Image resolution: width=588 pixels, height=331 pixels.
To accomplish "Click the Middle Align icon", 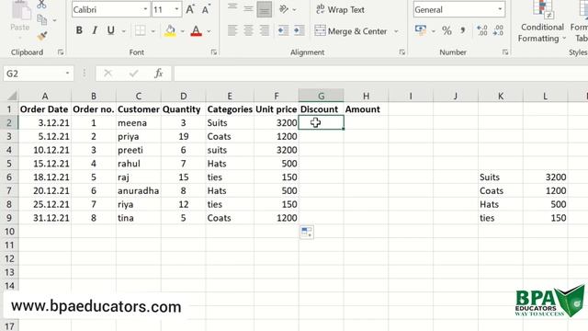I will tap(248, 9).
